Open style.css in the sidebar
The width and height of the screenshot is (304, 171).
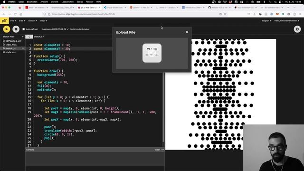click(9, 52)
